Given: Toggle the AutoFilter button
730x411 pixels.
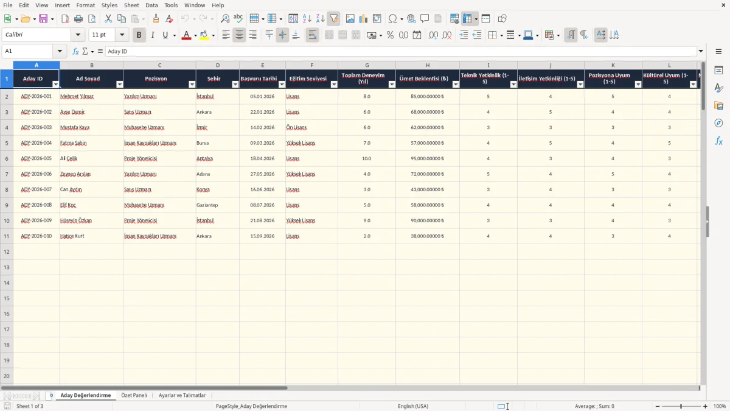Looking at the screenshot, I should click(x=334, y=19).
